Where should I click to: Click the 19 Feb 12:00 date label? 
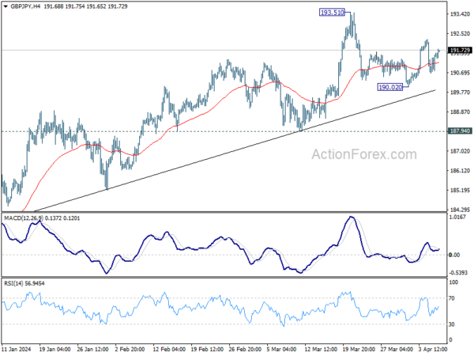tap(207, 350)
